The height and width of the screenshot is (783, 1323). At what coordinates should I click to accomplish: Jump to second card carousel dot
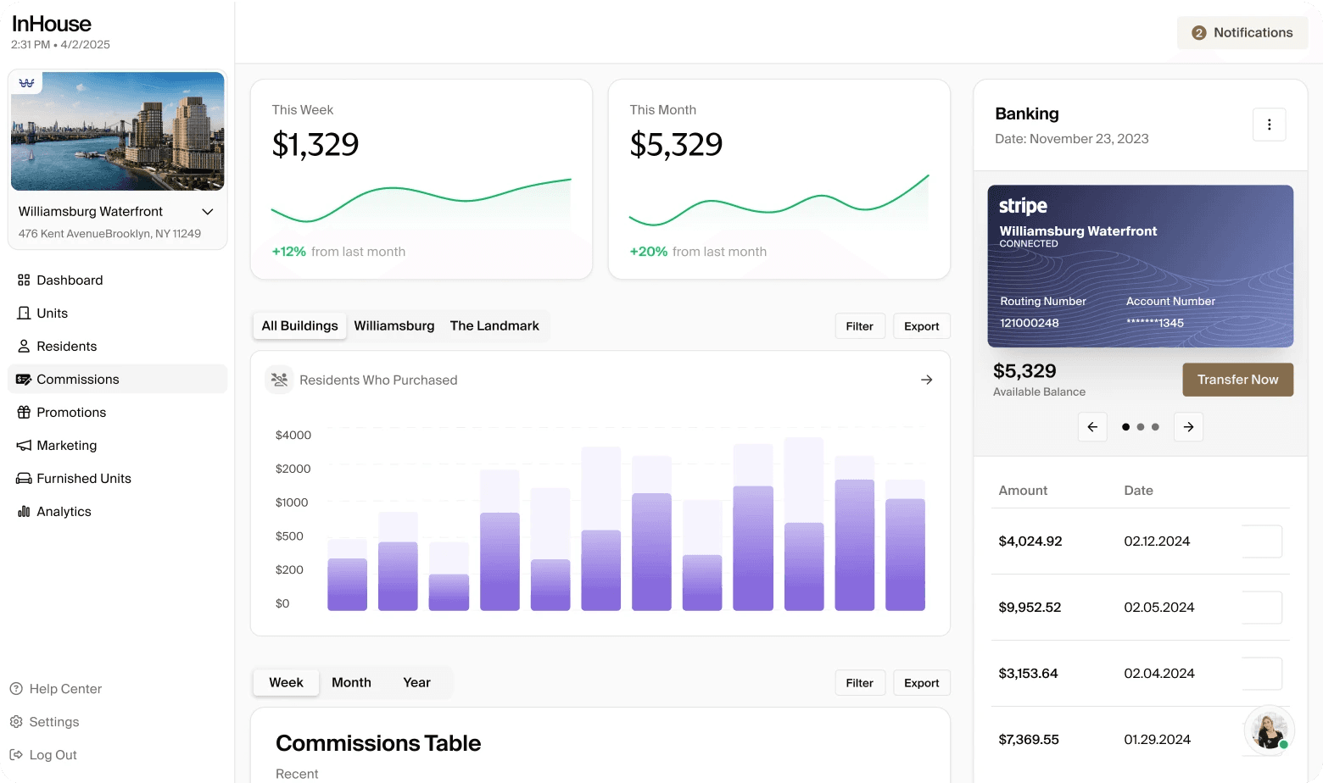(x=1141, y=427)
